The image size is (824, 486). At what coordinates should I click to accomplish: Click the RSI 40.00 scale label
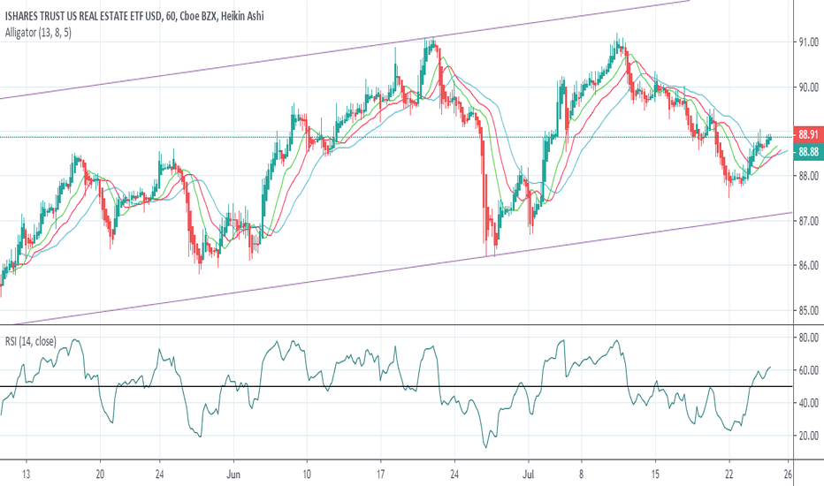pos(808,403)
